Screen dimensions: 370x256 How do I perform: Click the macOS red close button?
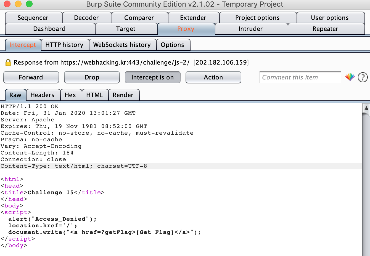[x=7, y=4]
